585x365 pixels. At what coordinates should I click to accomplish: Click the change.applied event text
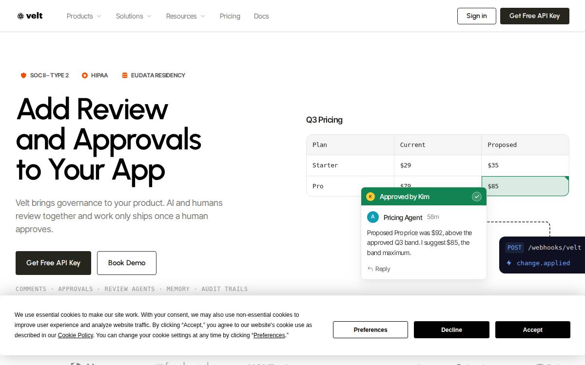pos(543,263)
